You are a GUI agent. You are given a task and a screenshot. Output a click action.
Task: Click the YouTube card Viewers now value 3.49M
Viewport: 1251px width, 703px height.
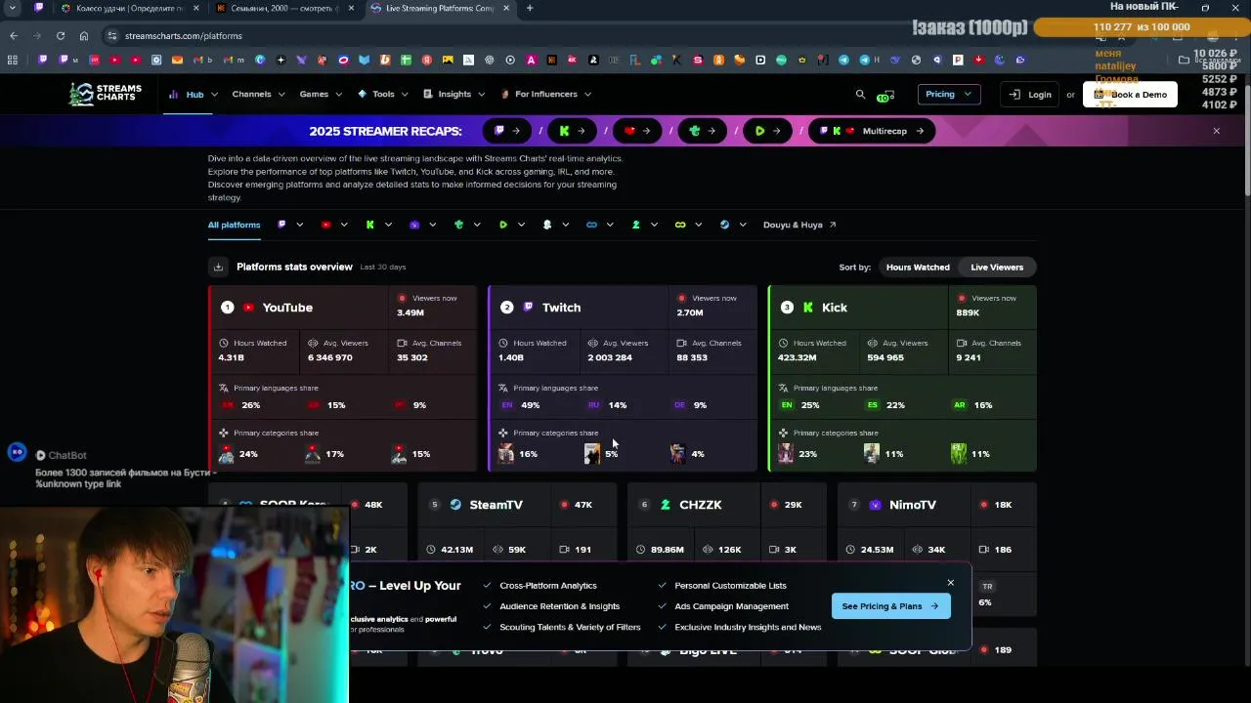click(410, 312)
